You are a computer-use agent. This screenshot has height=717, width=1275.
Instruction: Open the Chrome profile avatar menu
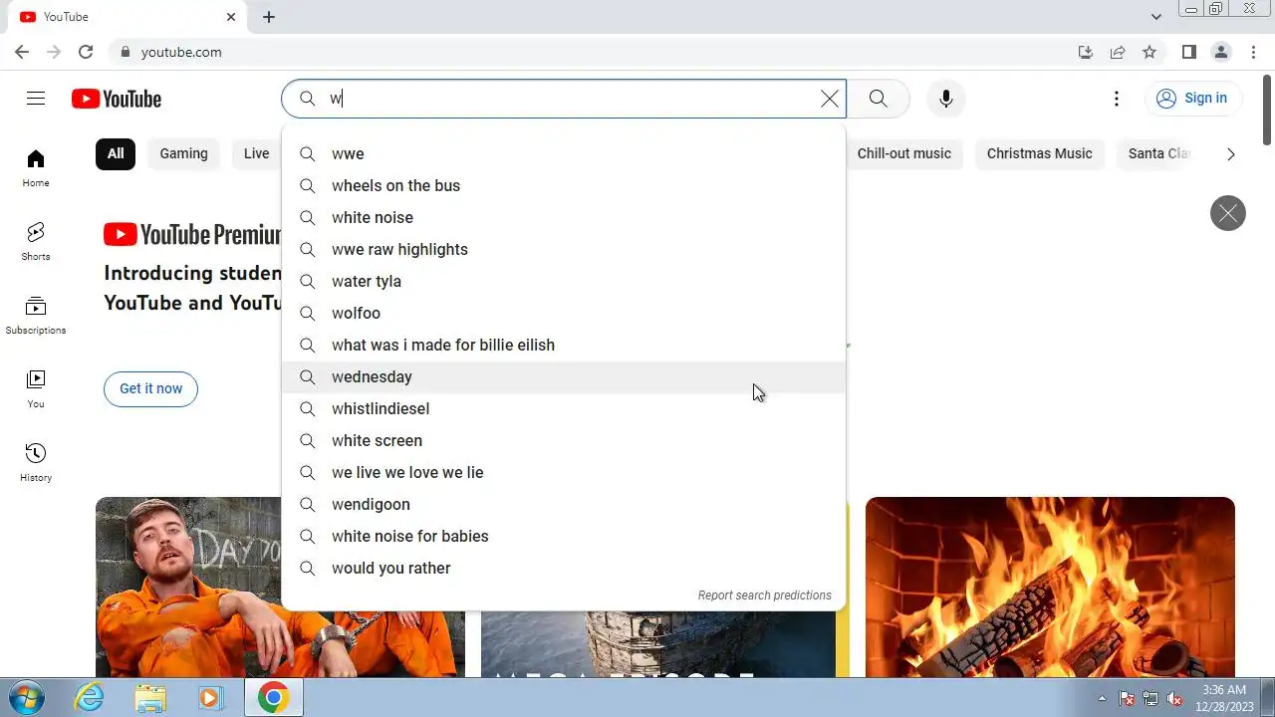1220,52
